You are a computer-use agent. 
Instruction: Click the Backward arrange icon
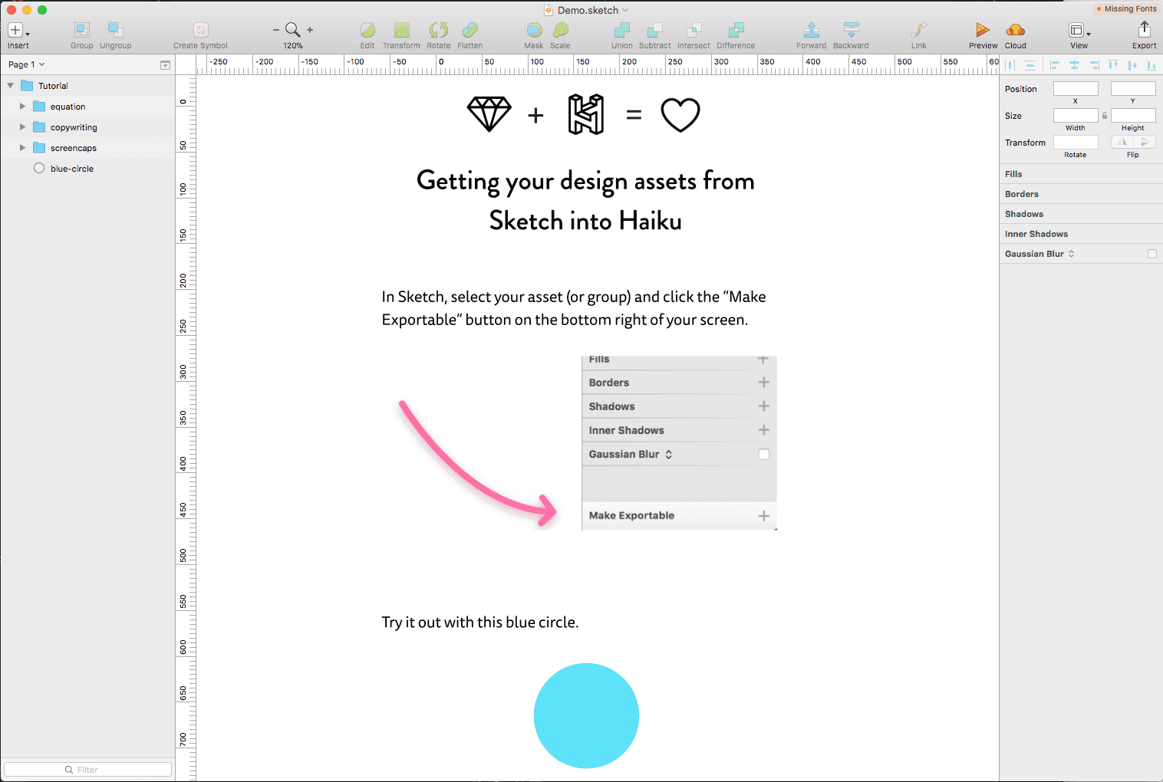pos(851,30)
